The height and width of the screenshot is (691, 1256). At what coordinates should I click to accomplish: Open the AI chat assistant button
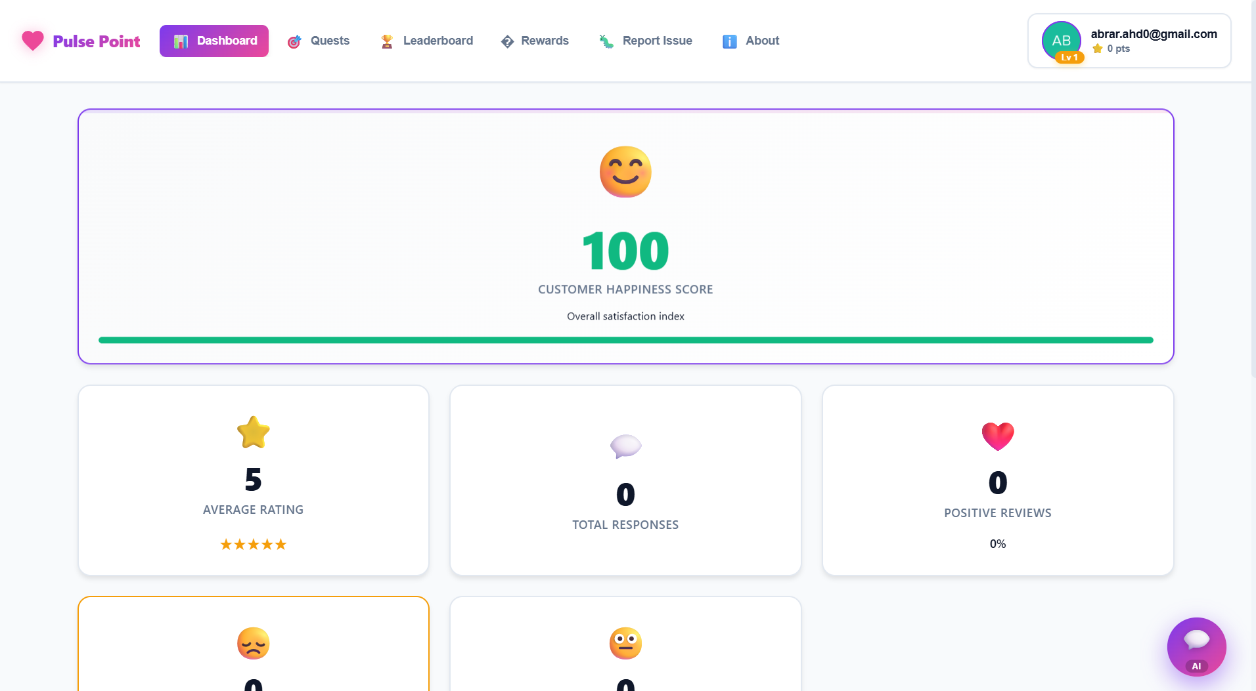1196,647
